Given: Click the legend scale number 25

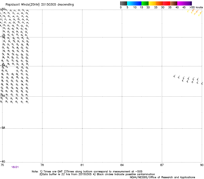Looking at the screenshot, I should 156,7.
